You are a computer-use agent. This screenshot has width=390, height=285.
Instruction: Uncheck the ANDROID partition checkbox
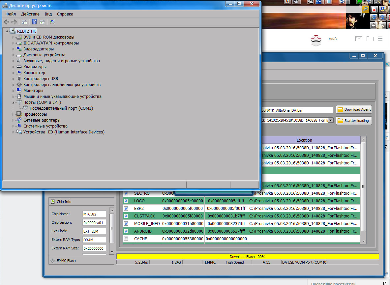[126, 231]
